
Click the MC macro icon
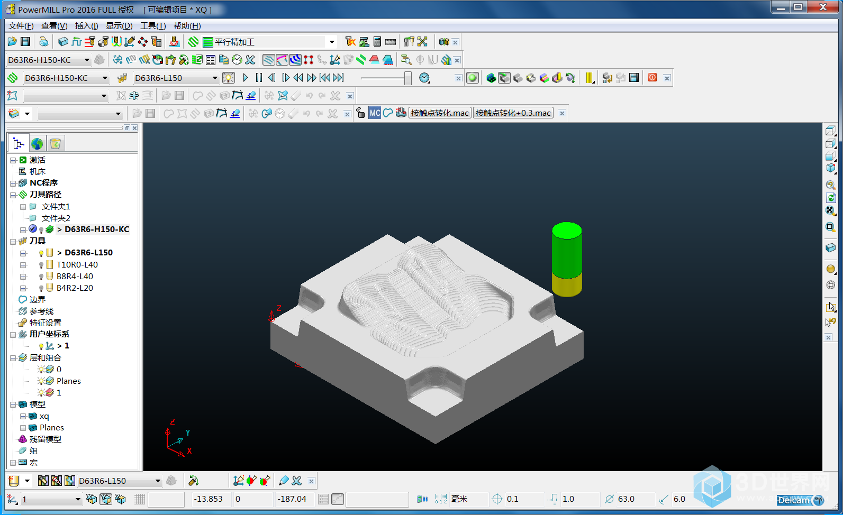pos(375,113)
